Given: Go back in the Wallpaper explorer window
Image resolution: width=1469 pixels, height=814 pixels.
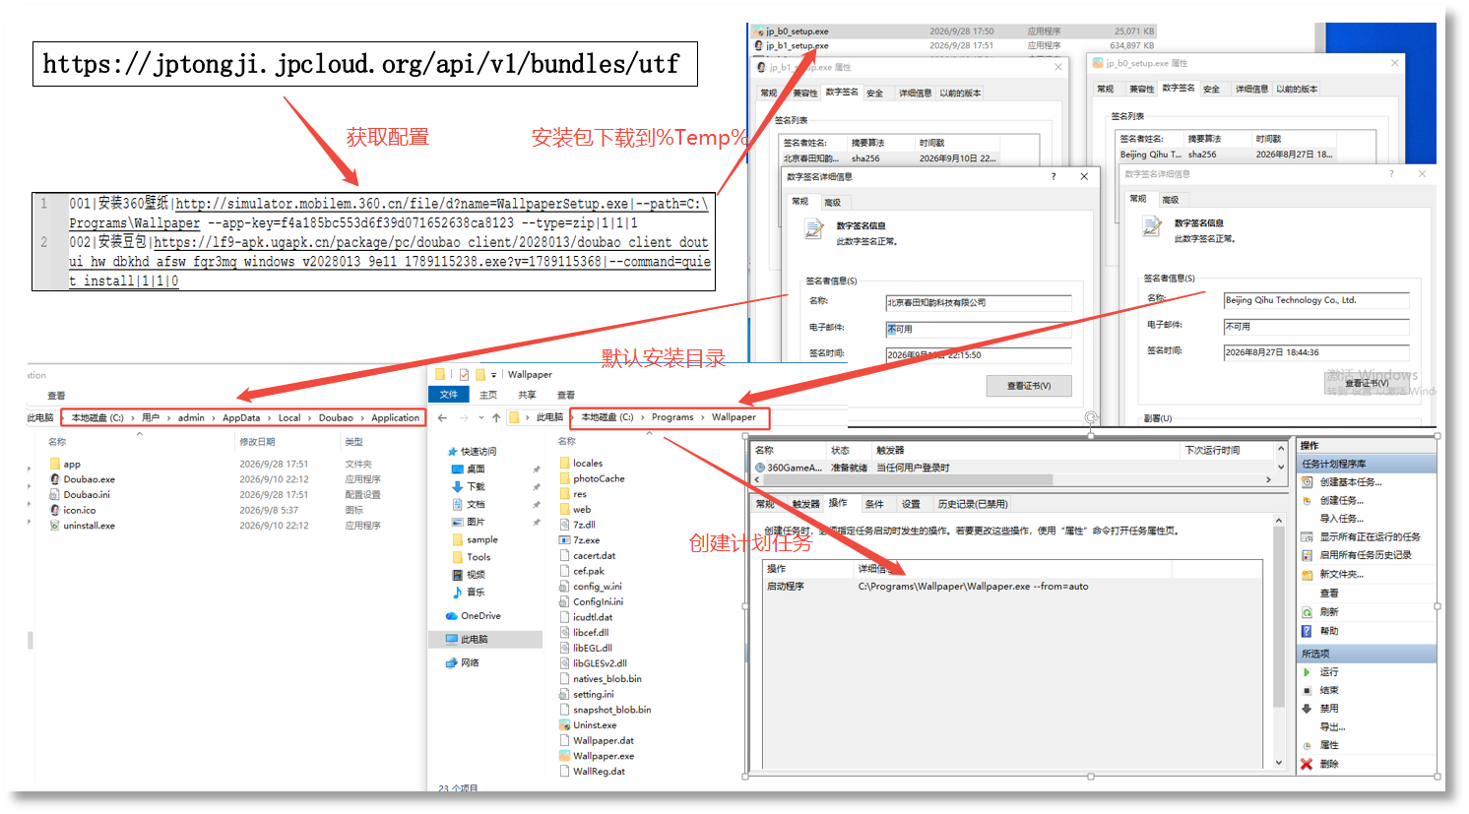Looking at the screenshot, I should point(443,417).
